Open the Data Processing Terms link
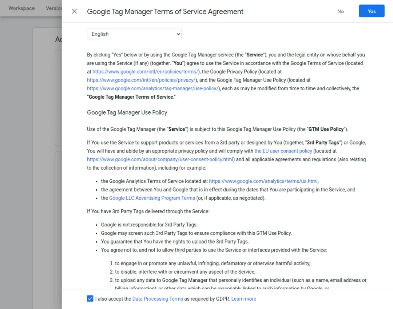 [158, 299]
